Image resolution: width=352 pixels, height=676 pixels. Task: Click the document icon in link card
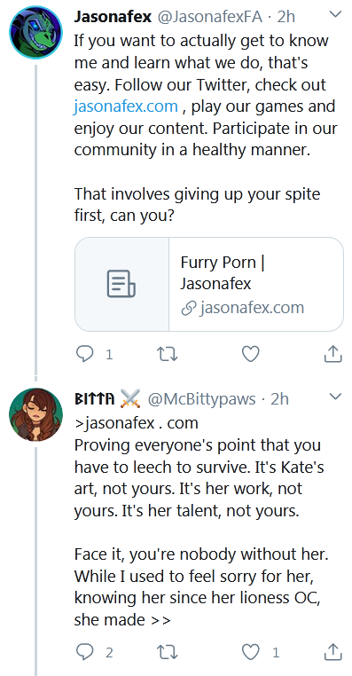[121, 284]
